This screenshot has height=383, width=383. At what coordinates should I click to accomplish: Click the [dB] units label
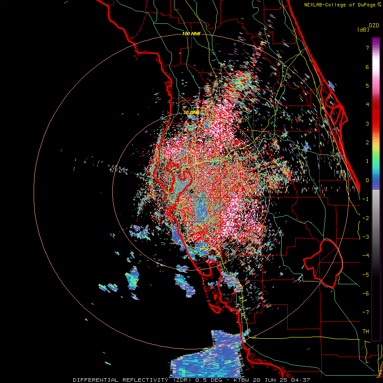[x=363, y=29]
